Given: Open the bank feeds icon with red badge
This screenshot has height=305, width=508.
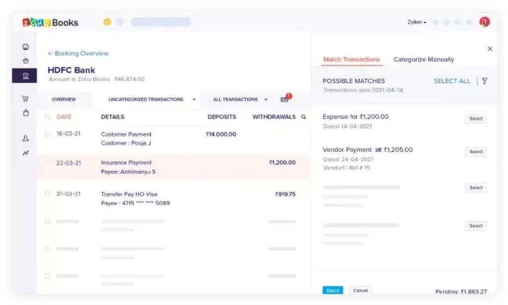Looking at the screenshot, I should click(285, 99).
